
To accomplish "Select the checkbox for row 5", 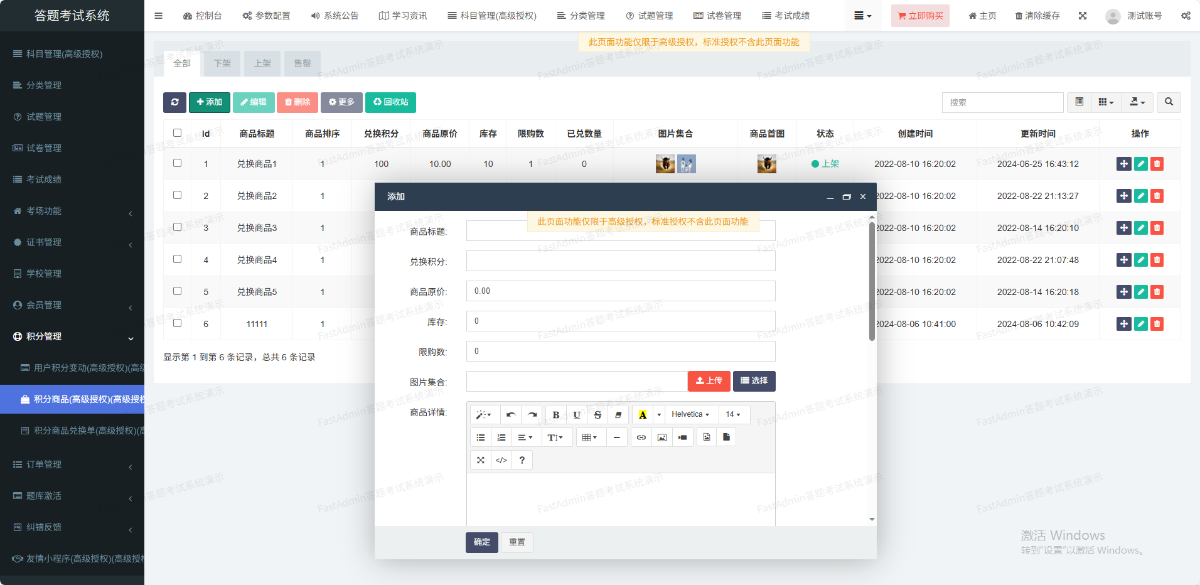I will click(177, 291).
